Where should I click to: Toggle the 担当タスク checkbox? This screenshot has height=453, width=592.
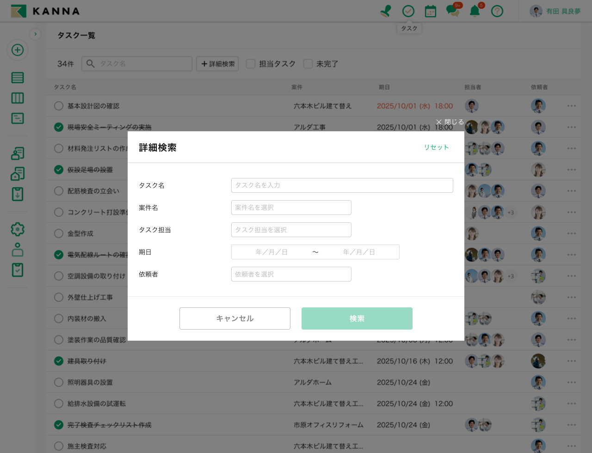click(x=251, y=64)
